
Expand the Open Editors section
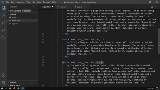coord(15,11)
